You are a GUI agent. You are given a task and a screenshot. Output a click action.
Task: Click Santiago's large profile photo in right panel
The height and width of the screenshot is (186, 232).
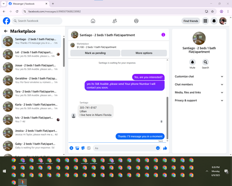(199, 38)
